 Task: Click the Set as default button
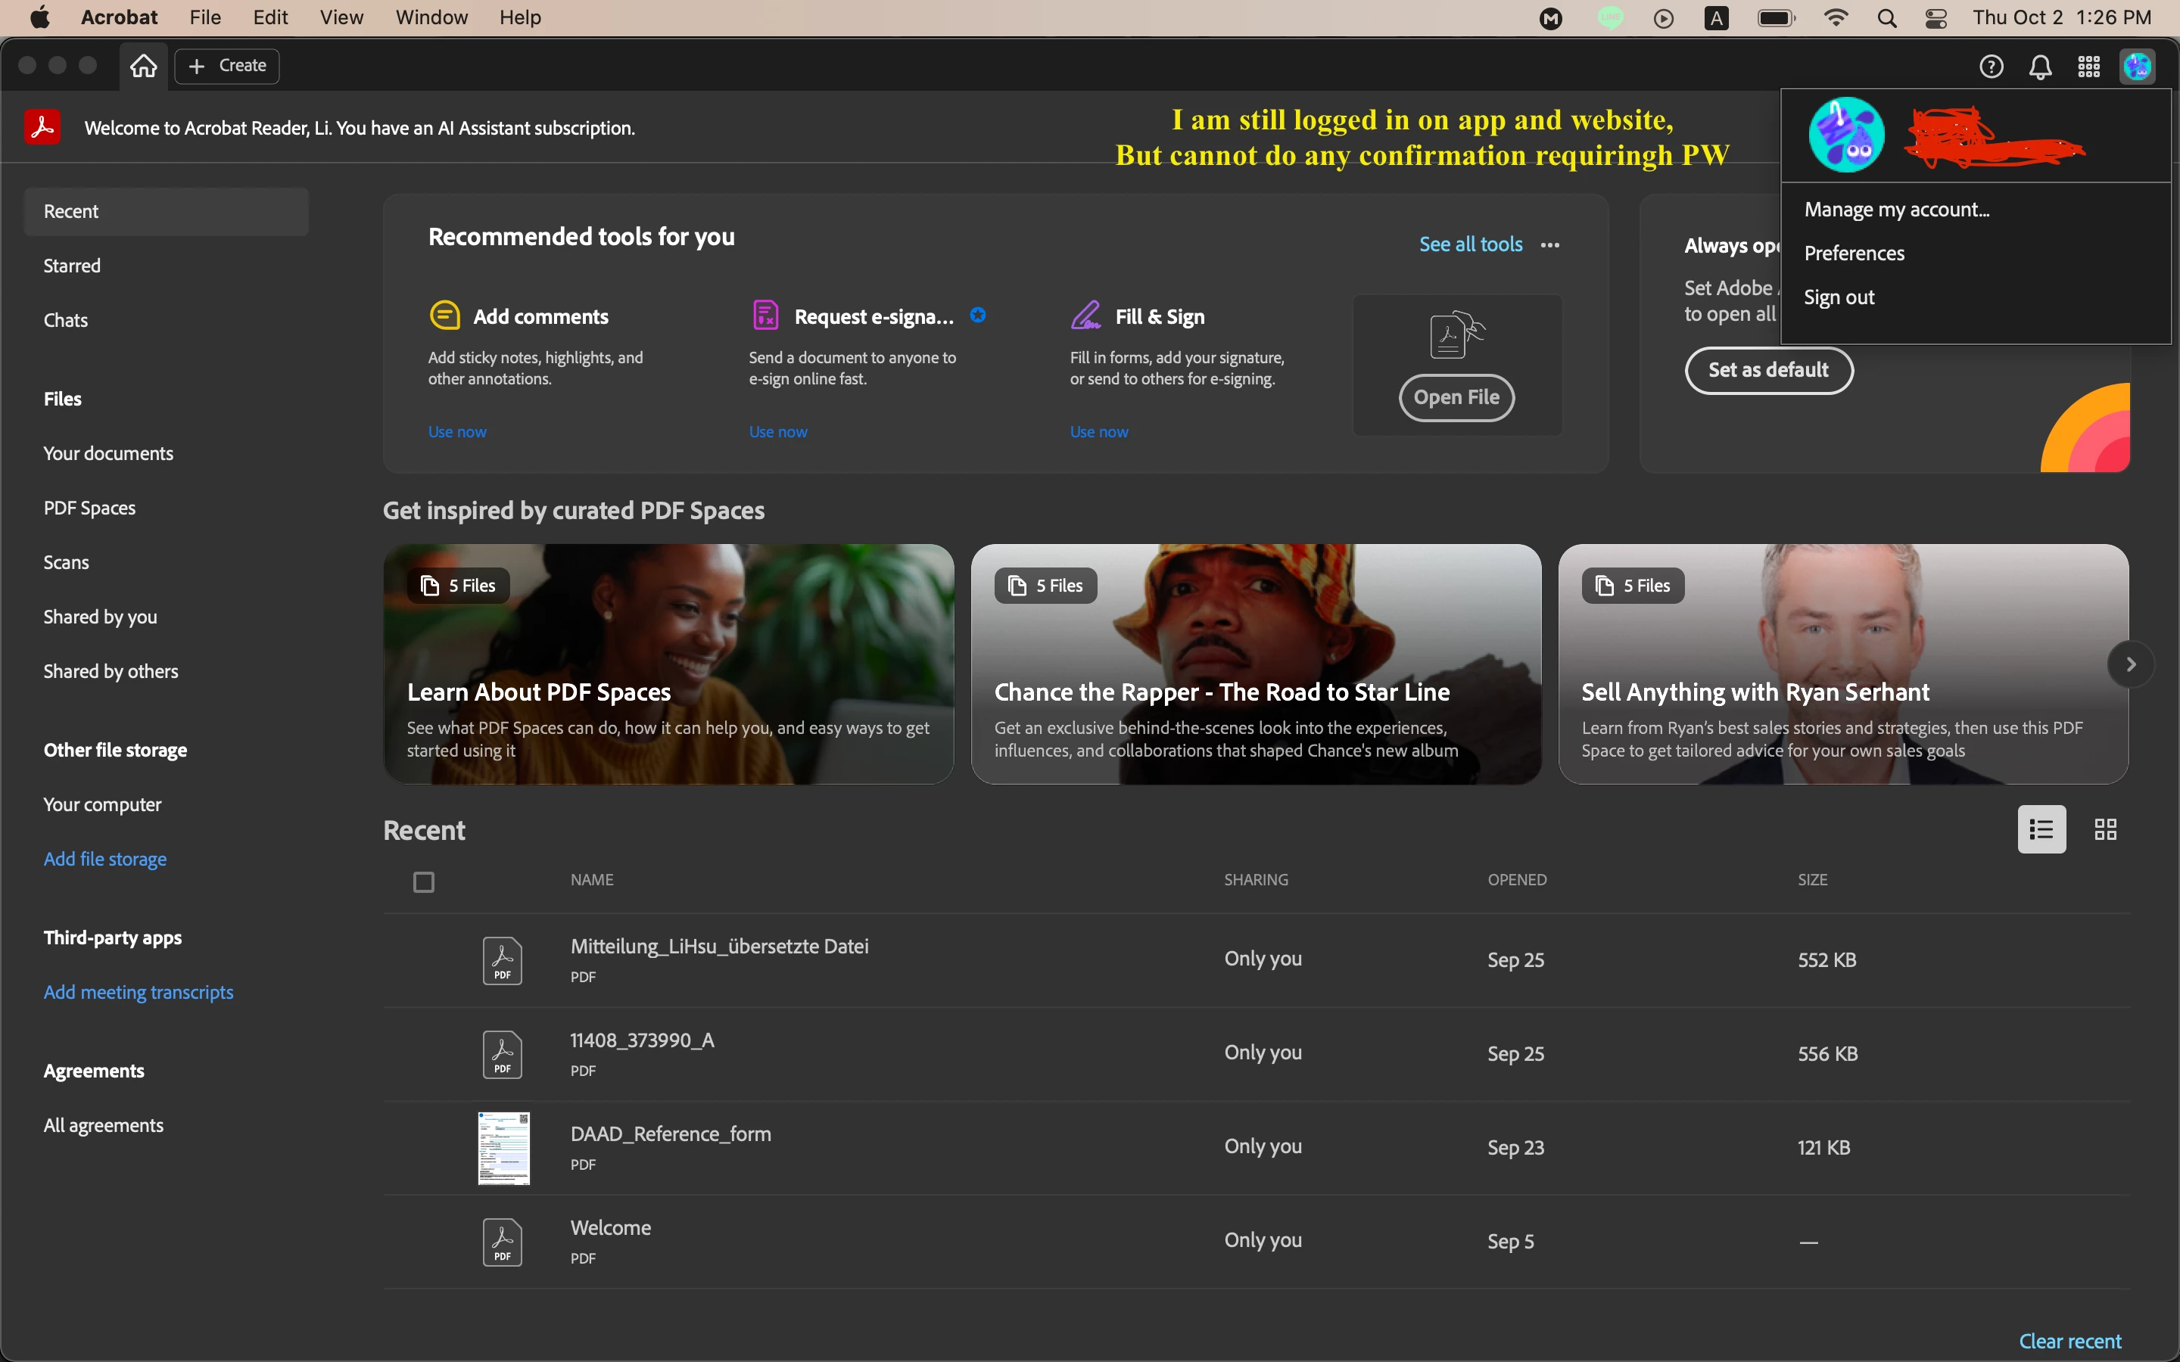[x=1768, y=370]
